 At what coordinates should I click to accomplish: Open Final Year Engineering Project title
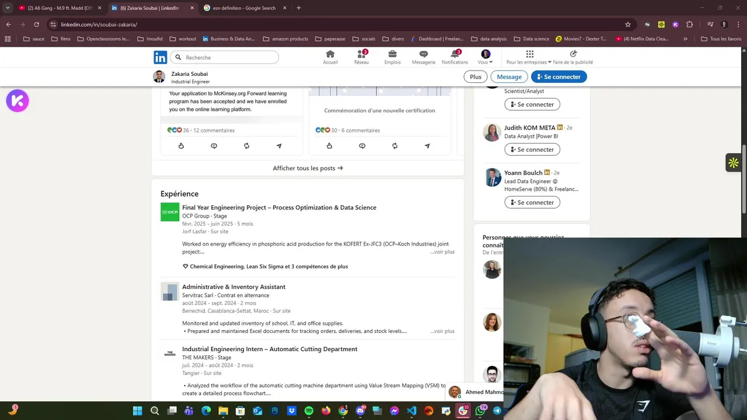point(279,207)
